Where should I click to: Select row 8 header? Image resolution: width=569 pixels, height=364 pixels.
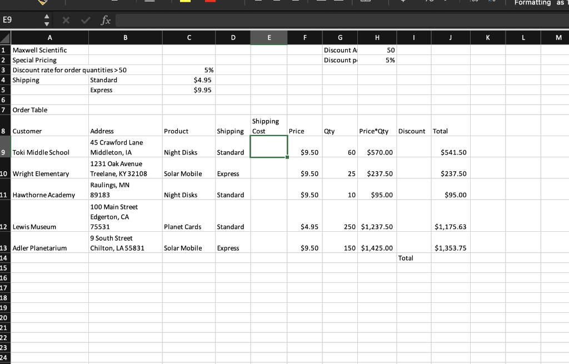(x=5, y=125)
